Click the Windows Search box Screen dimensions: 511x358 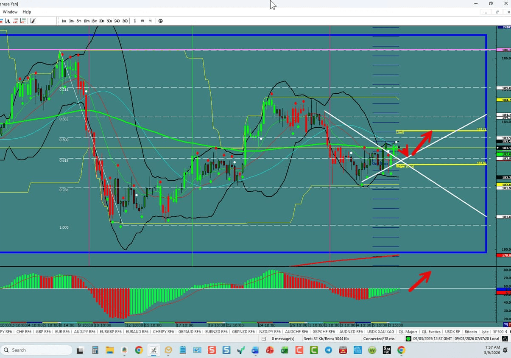pos(36,350)
